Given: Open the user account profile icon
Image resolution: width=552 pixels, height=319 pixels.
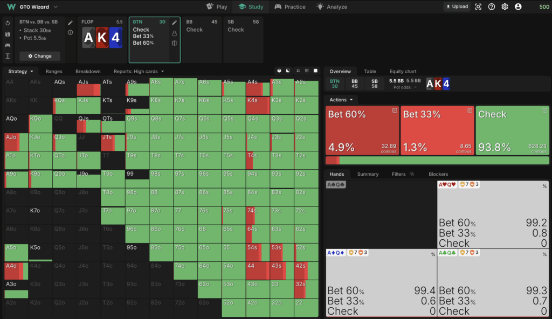Looking at the screenshot, I should pos(518,6).
